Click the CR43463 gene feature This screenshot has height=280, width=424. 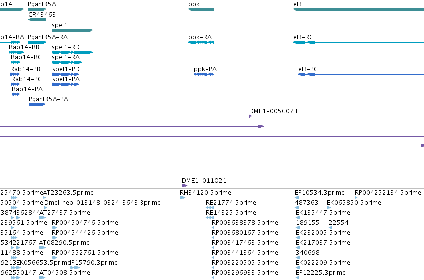tap(37, 20)
